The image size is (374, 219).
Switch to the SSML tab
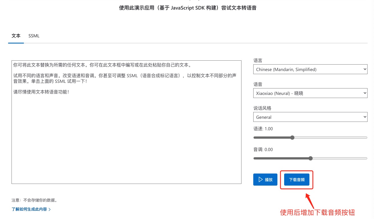pos(34,36)
